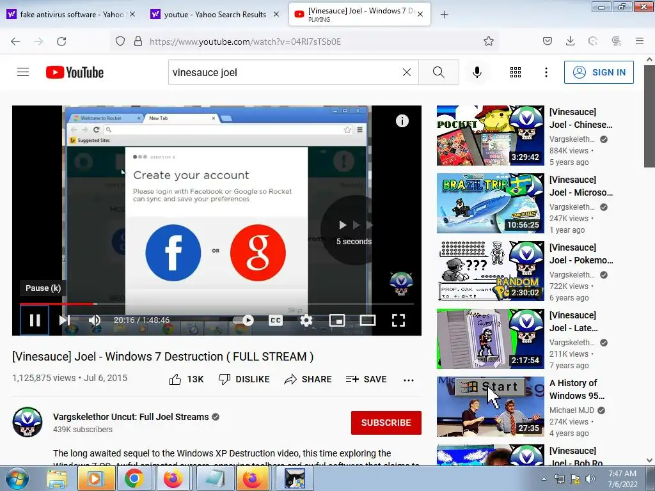Click the SIGN IN button
Viewport: 655px width, 491px height.
[599, 72]
